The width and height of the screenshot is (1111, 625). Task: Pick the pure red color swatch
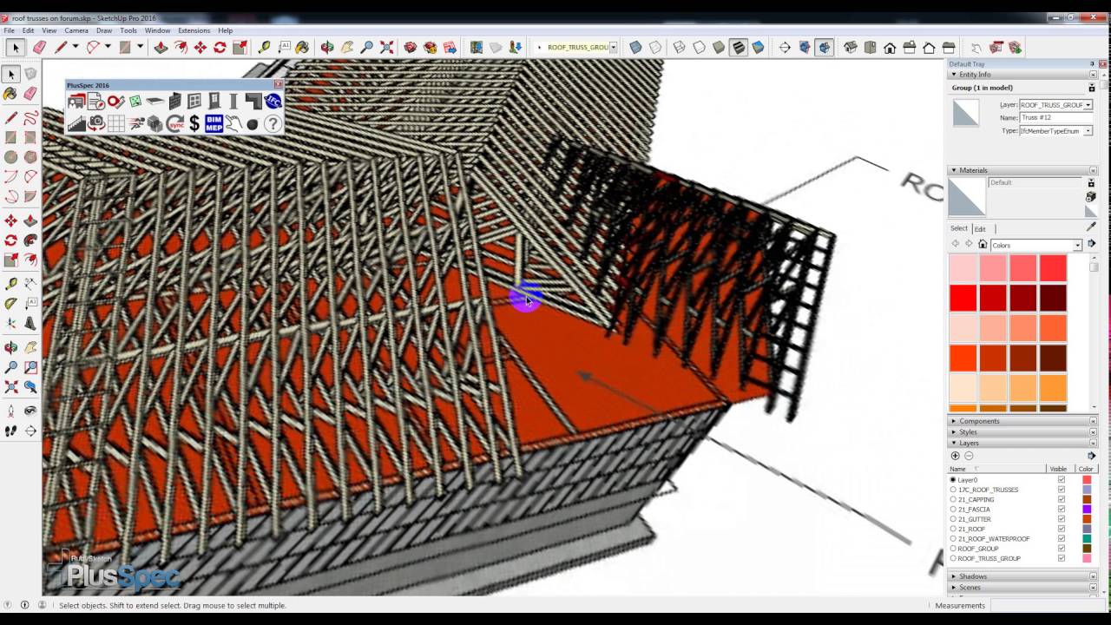tap(963, 298)
